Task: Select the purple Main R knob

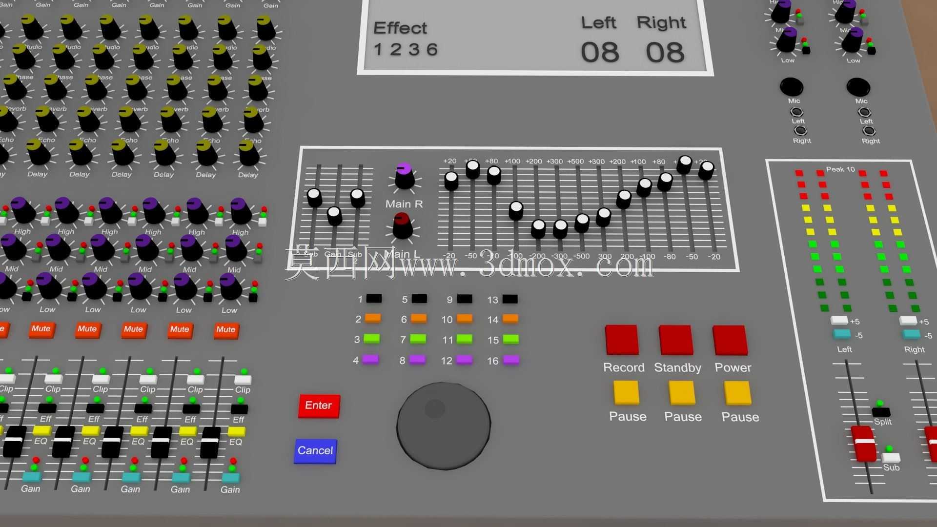Action: 405,176
